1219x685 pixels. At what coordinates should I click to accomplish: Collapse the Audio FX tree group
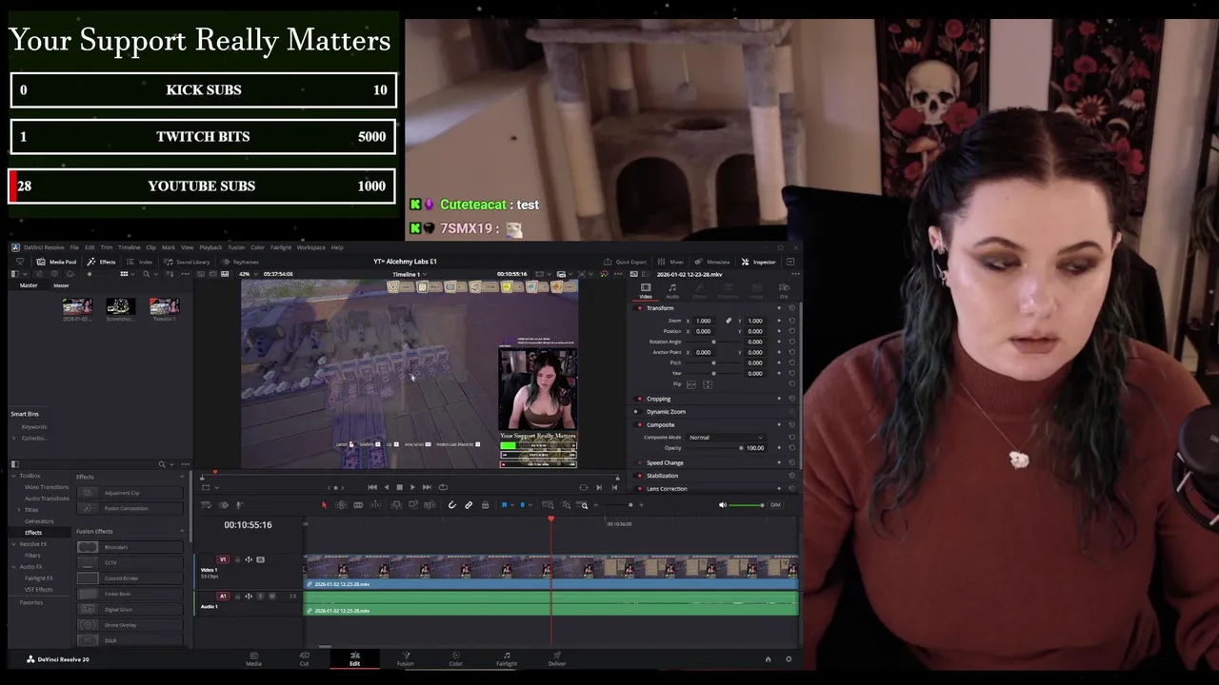tap(14, 566)
